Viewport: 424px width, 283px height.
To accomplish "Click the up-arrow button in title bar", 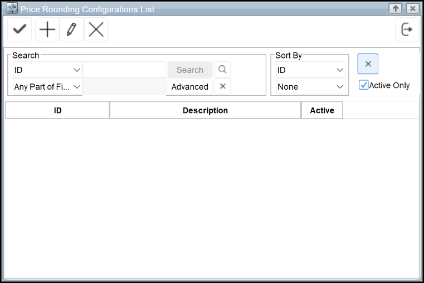I will click(x=396, y=8).
